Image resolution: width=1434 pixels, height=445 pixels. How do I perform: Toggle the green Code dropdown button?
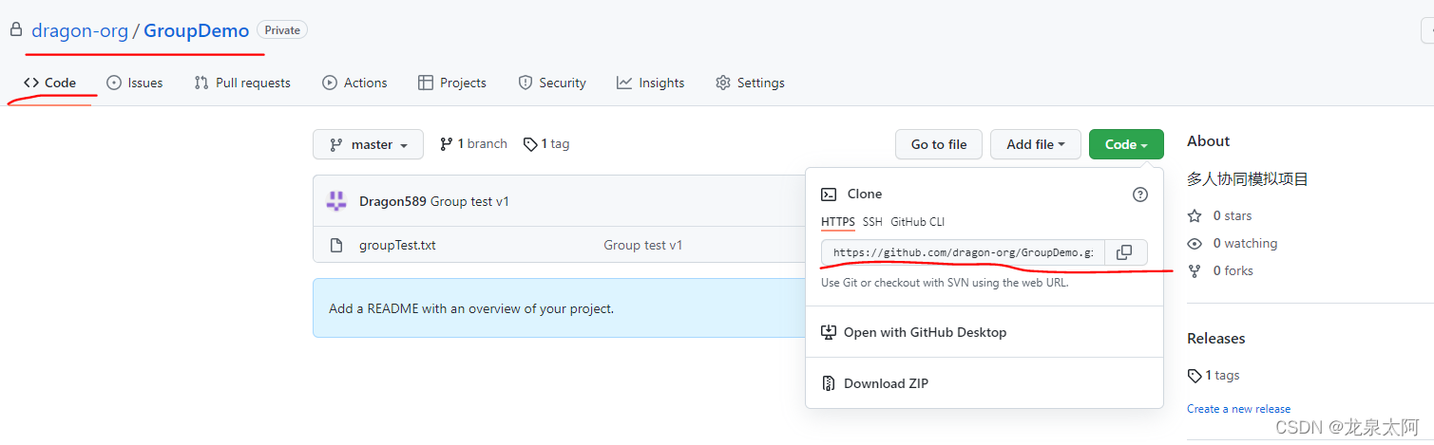pyautogui.click(x=1126, y=144)
